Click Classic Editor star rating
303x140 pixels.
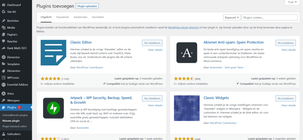click(51, 79)
